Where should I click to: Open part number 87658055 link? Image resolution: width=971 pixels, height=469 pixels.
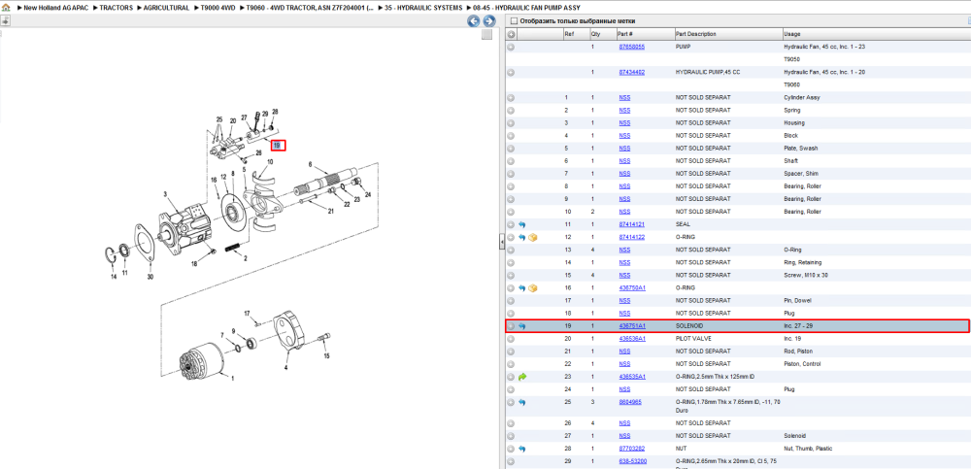(x=632, y=47)
